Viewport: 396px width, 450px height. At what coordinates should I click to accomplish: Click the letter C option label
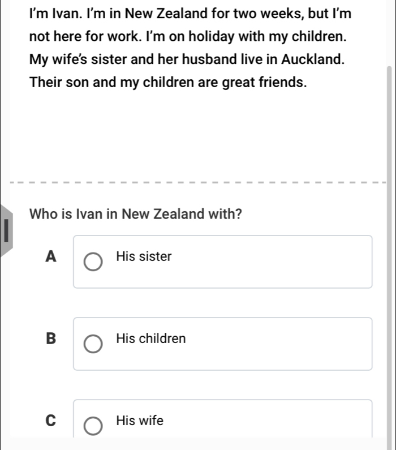[51, 421]
